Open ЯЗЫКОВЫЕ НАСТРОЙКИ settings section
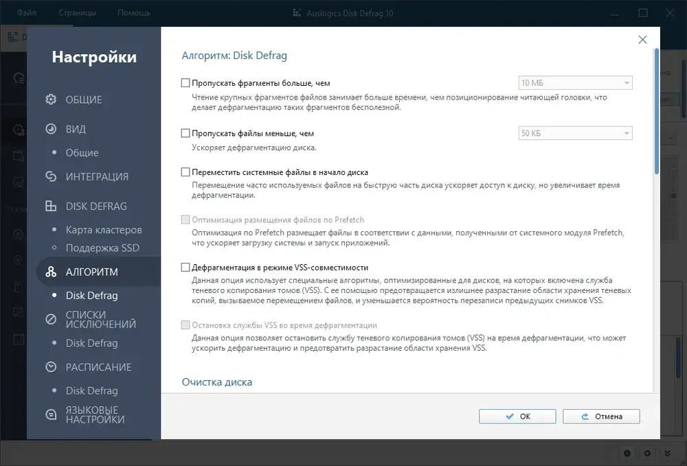The image size is (687, 466). (x=95, y=415)
